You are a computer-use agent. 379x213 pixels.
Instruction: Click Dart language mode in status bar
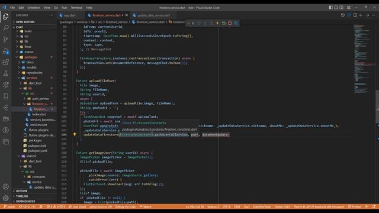click(x=247, y=206)
